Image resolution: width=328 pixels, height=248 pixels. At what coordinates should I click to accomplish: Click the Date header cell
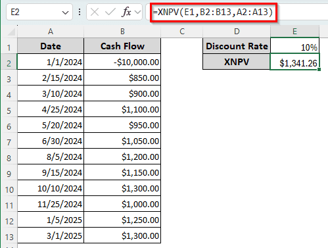point(51,46)
